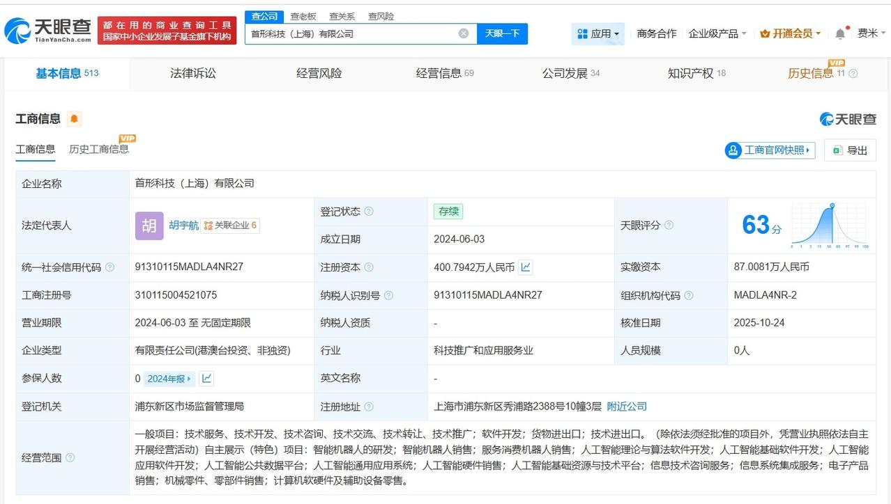Select the 查风险 search mode tab
The height and width of the screenshot is (504, 891).
381,16
